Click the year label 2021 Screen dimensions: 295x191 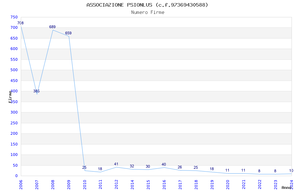[244, 185]
